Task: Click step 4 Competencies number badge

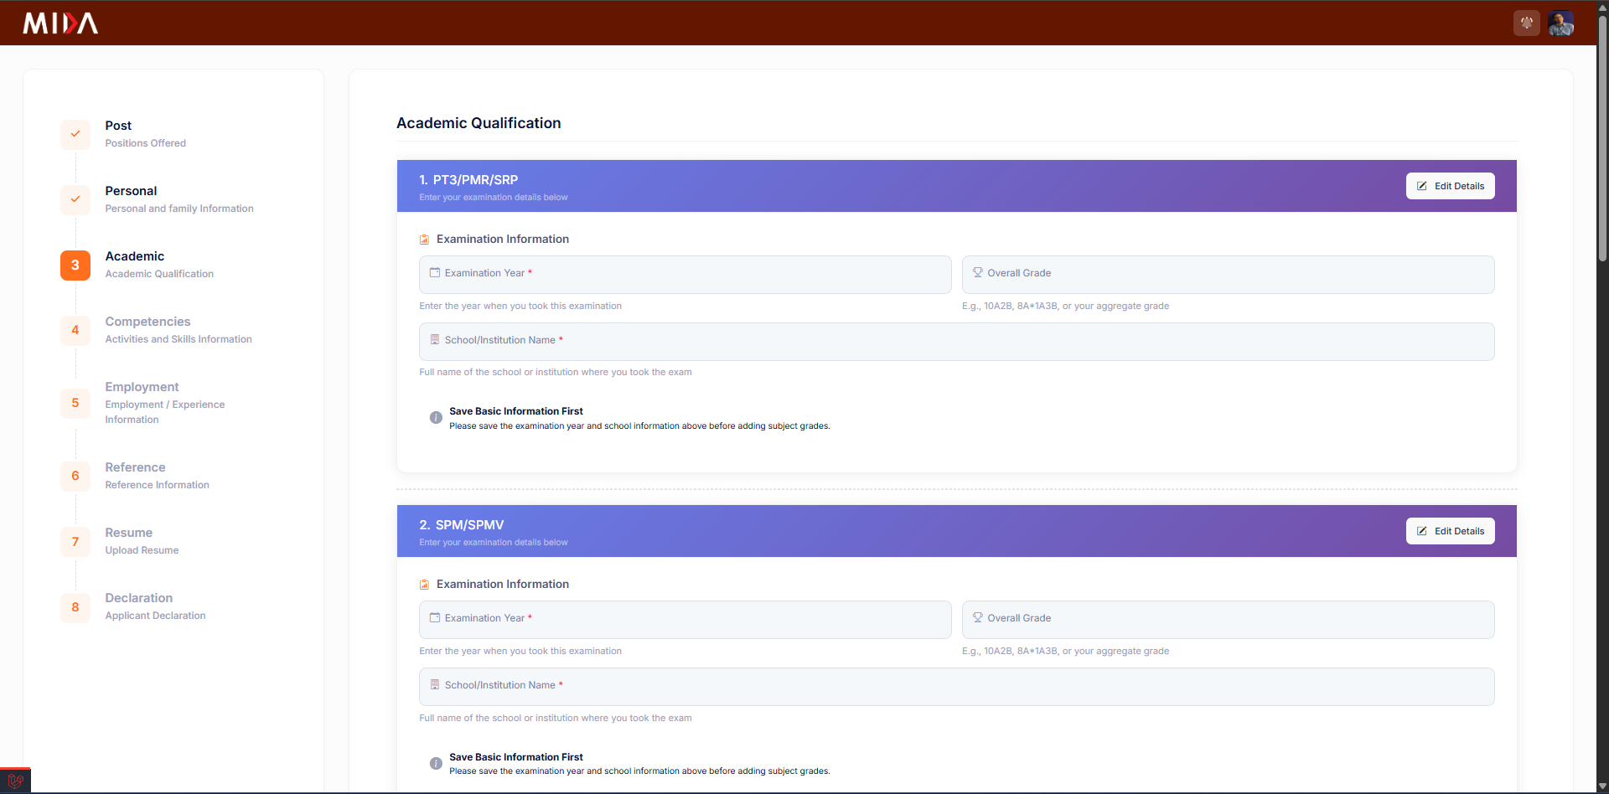Action: 75,330
